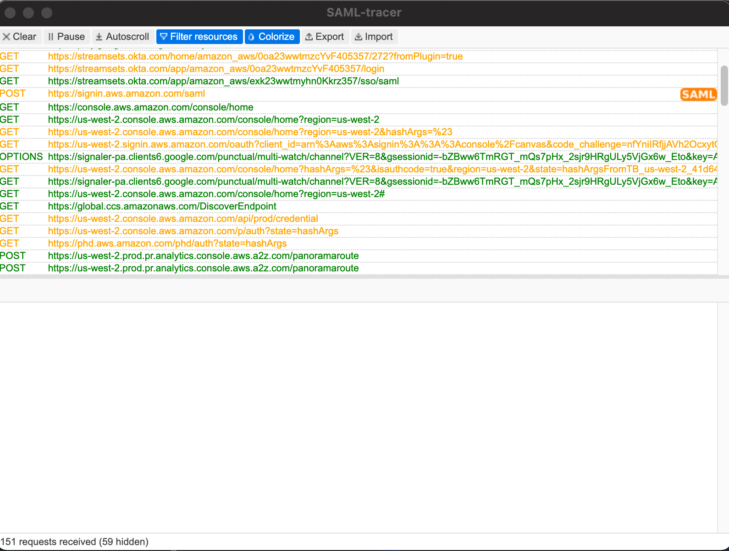Select the okta sso/saml GET request
The height and width of the screenshot is (551, 729).
coord(359,81)
